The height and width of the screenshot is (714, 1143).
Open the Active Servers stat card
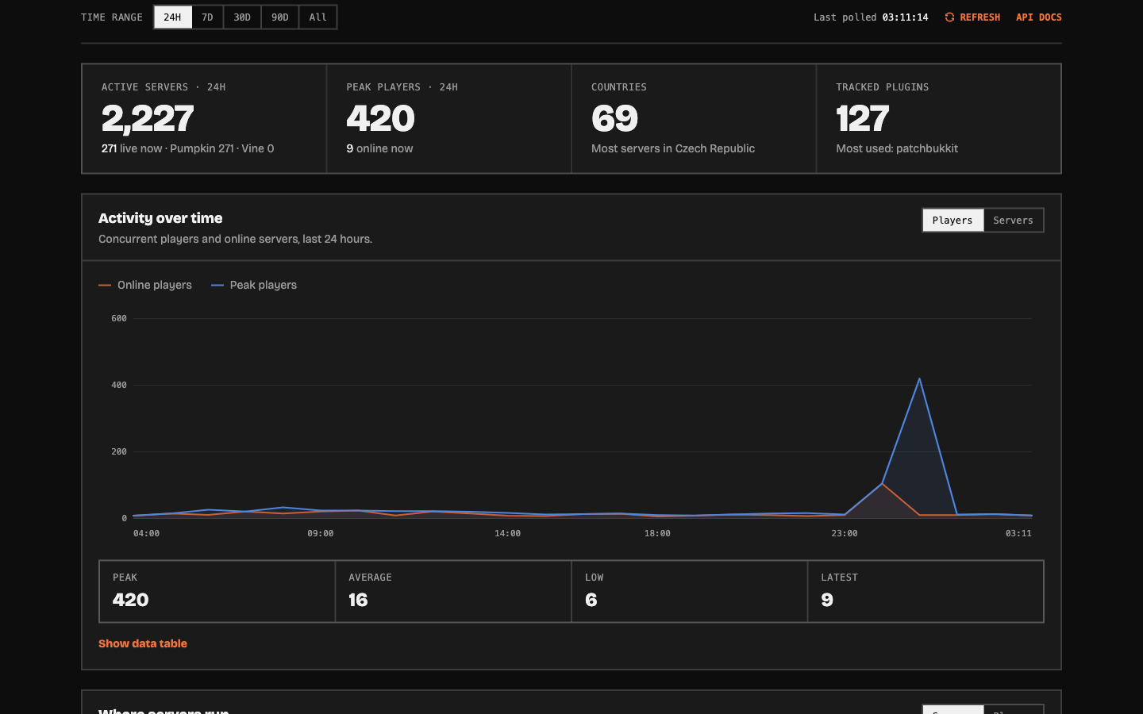point(204,118)
